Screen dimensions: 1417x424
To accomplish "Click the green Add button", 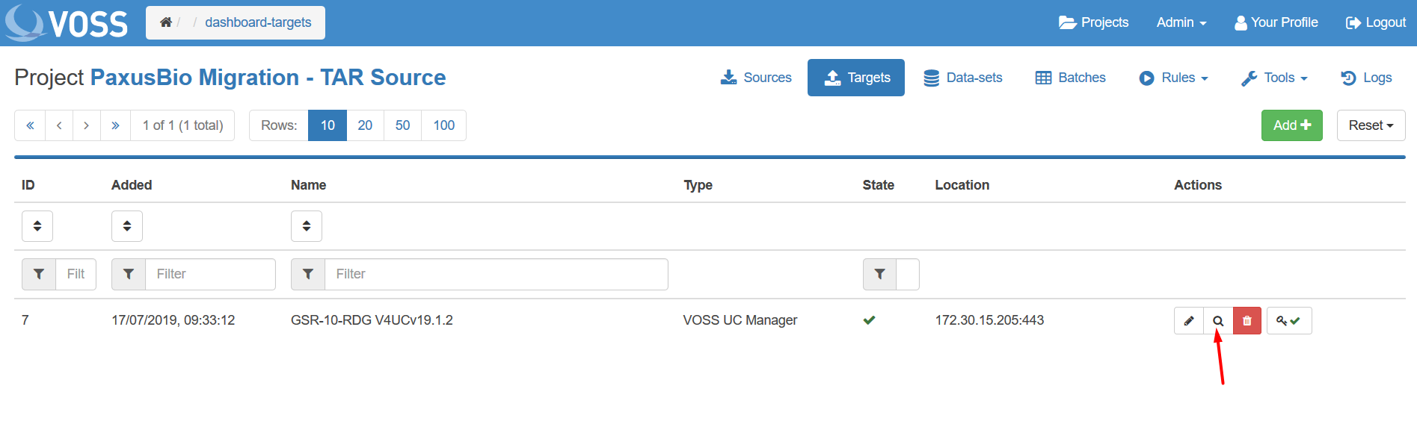I will (x=1291, y=125).
